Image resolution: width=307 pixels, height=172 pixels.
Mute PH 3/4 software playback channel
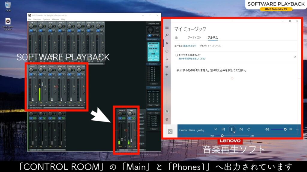coord(40,74)
